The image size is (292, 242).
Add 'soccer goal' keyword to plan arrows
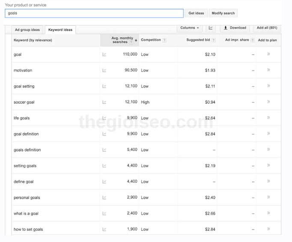tap(268, 102)
